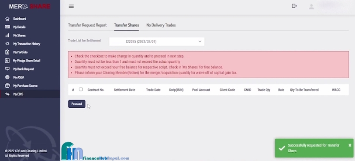Click the Qty To Be Transferred header
Viewport: 355px width, 161px height.
(x=304, y=90)
